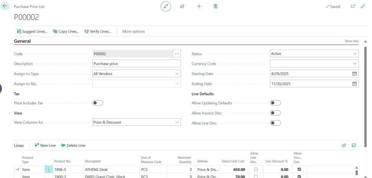Screen dimensions: 372x178
Task: Click the ATHENS Desk description cell
Action: pyautogui.click(x=111, y=169)
